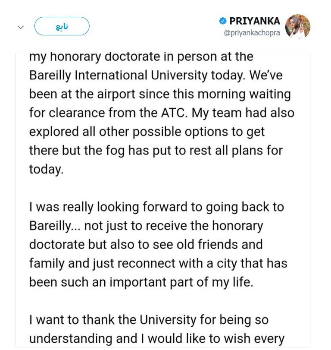This screenshot has width=331, height=350.
Task: Expand the tweet options chevron menu
Action: click(21, 27)
